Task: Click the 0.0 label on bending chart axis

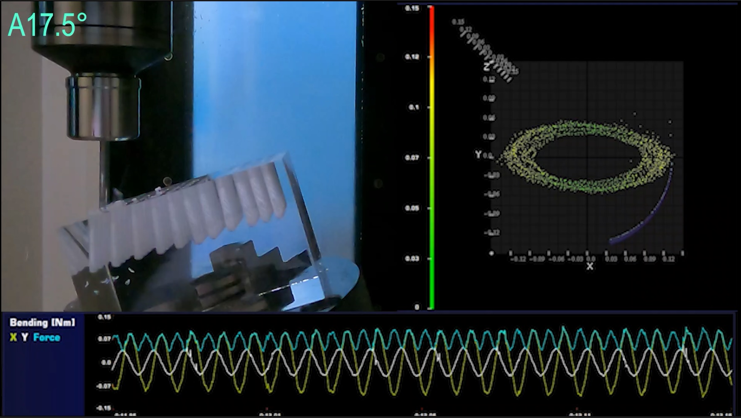Action: [106, 362]
